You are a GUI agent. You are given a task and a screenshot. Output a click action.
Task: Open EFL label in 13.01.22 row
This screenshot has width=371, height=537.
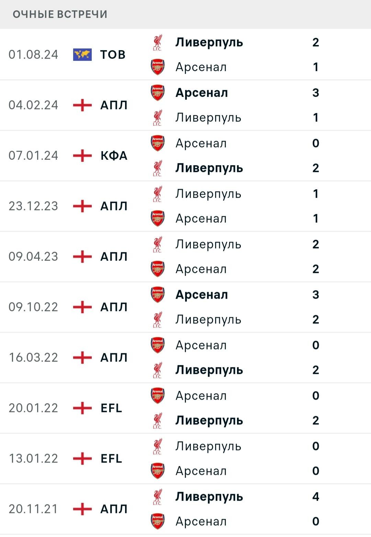tap(111, 458)
